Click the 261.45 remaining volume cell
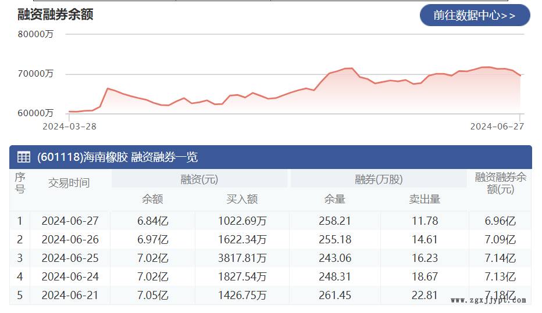542x313 pixels. point(335,296)
